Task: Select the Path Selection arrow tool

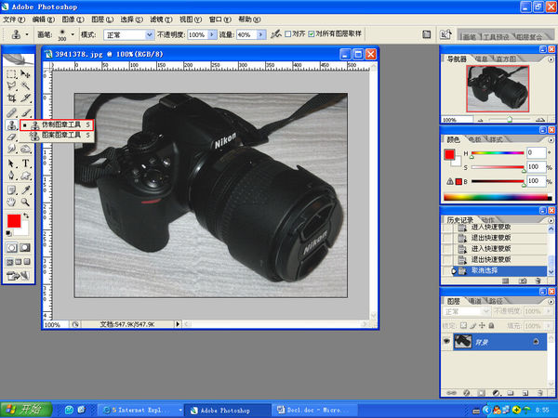Action: (11, 163)
